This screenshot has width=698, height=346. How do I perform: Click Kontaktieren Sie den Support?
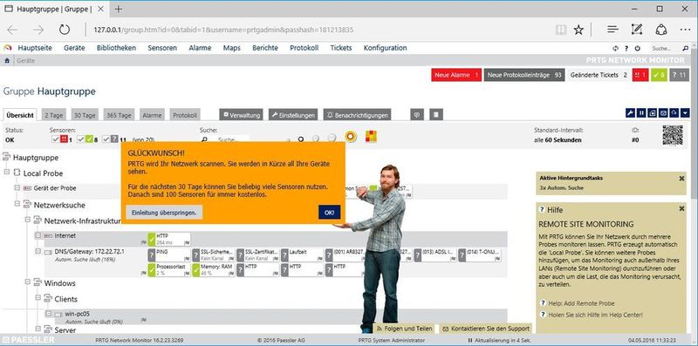click(x=486, y=329)
